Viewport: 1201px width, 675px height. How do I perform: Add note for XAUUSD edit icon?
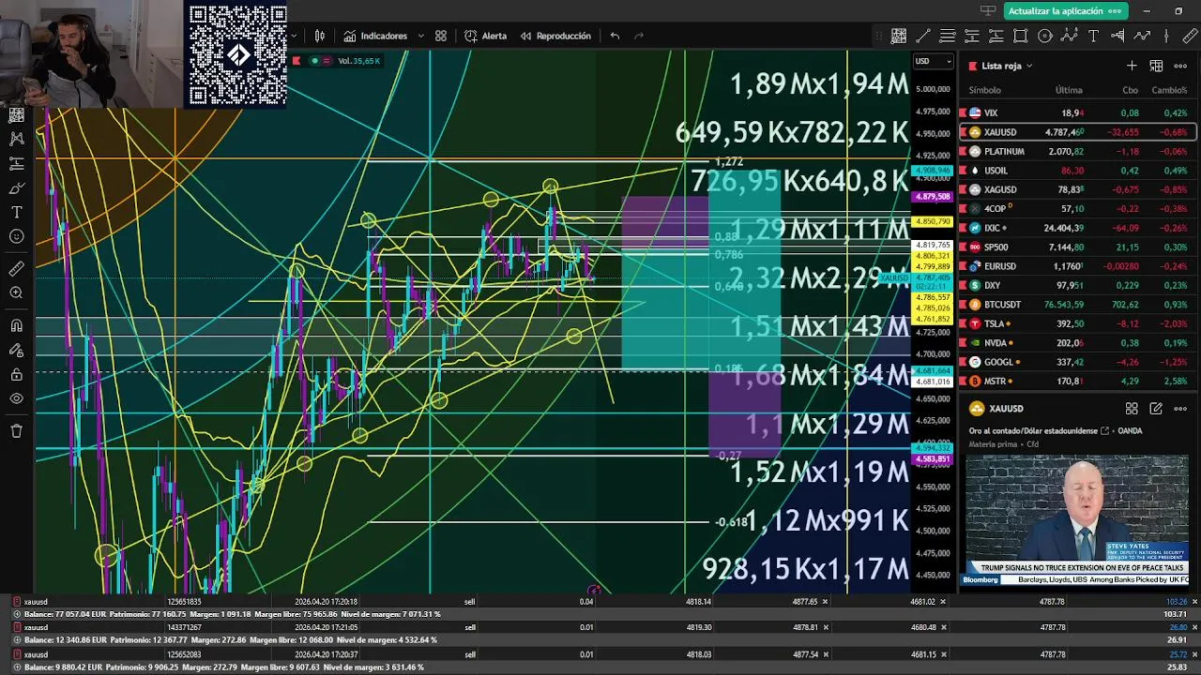[1156, 409]
